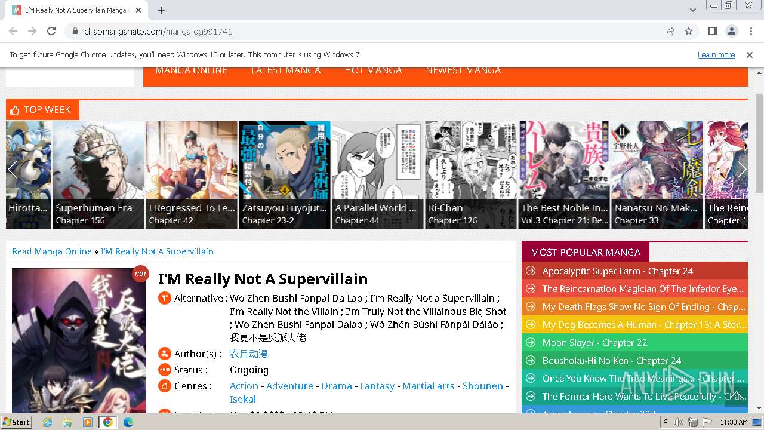Screen dimensions: 764x430
Task: Open Ri-Chan manga thumbnail
Action: [x=471, y=175]
